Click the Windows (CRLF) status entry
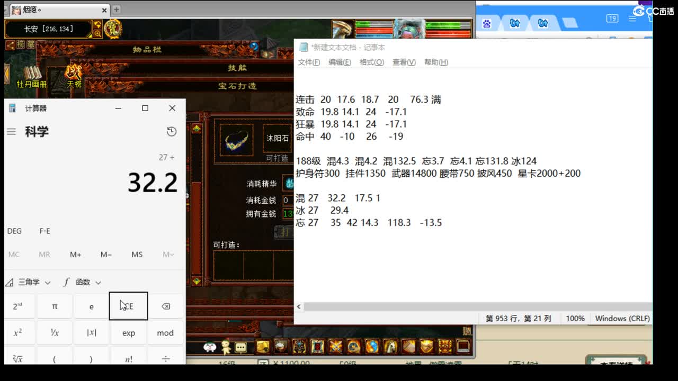Image resolution: width=678 pixels, height=381 pixels. tap(622, 319)
